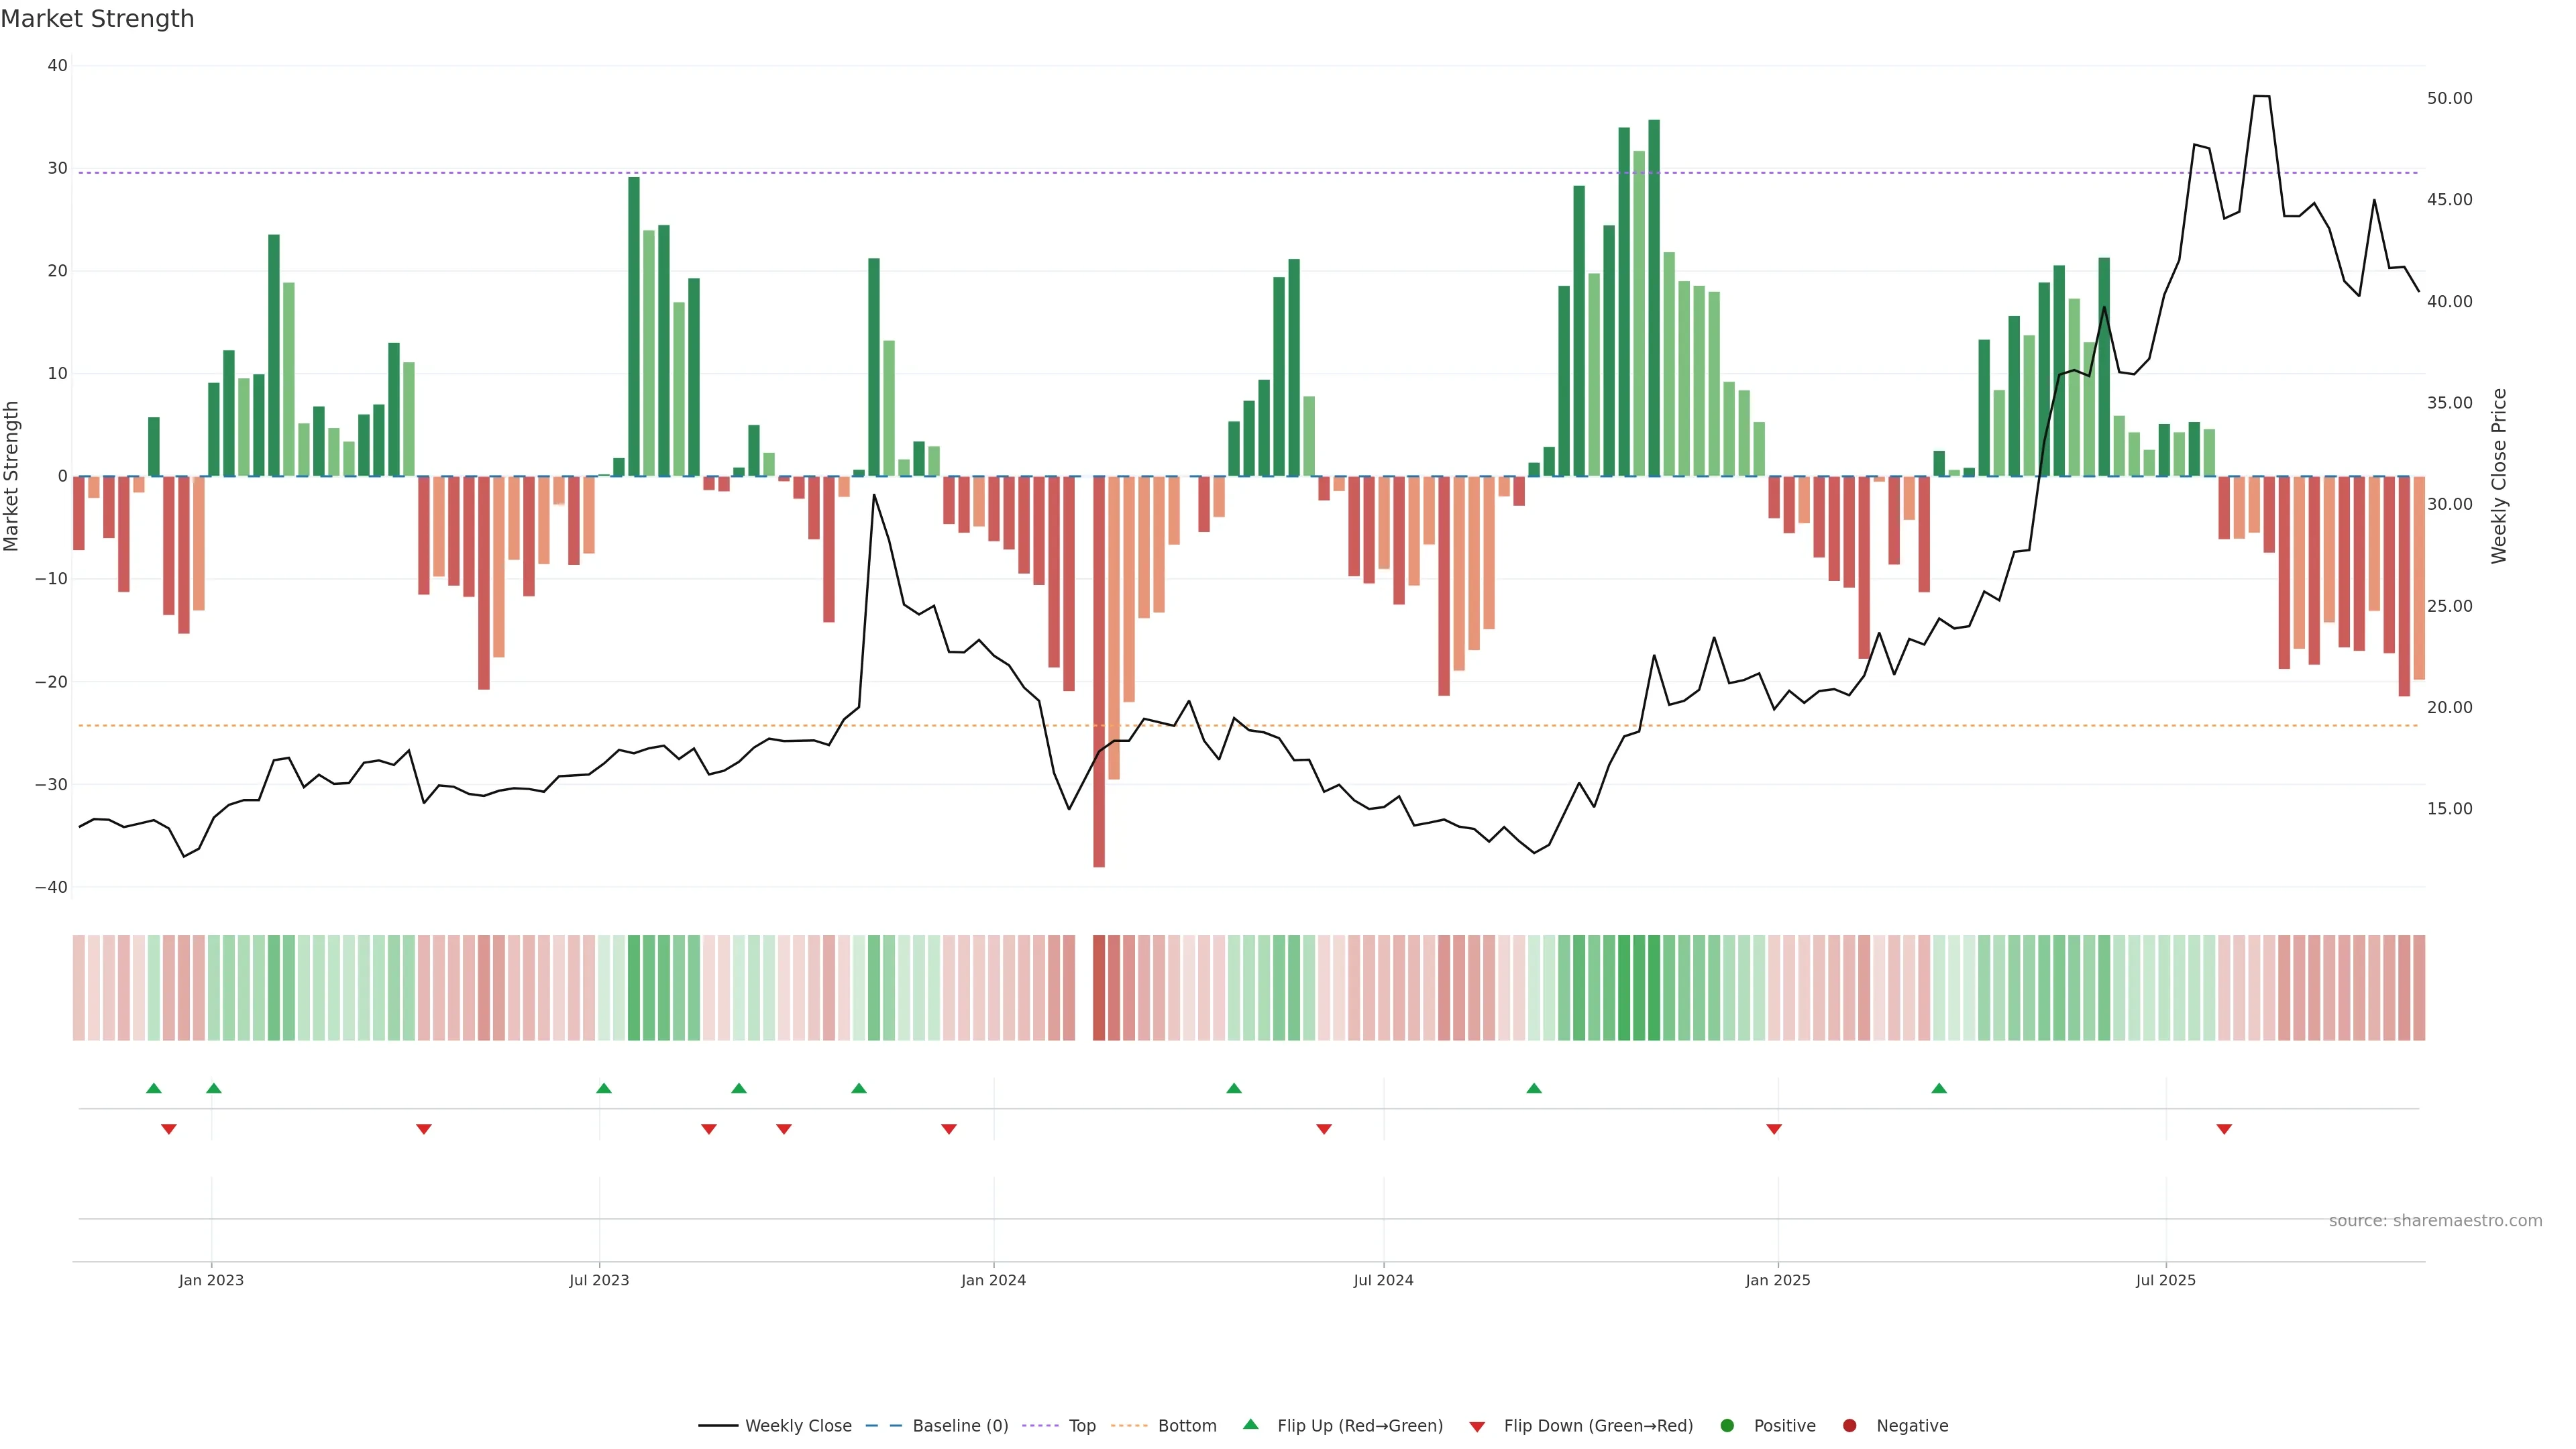Click the Market Strength chart title
The height and width of the screenshot is (1449, 2576).
click(x=97, y=19)
